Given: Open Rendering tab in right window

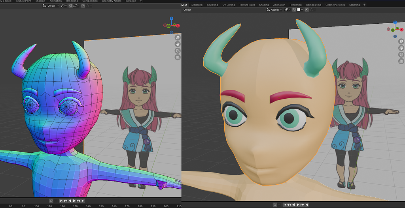Looking at the screenshot, I should pos(295,5).
